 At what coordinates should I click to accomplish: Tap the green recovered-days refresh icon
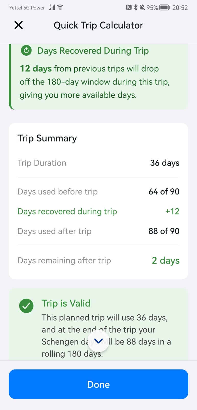pos(26,50)
